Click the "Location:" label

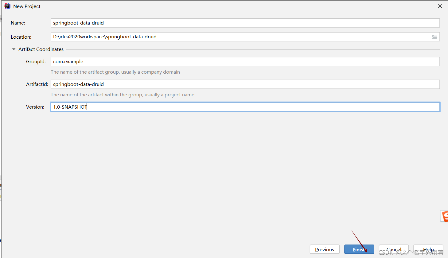pyautogui.click(x=21, y=37)
